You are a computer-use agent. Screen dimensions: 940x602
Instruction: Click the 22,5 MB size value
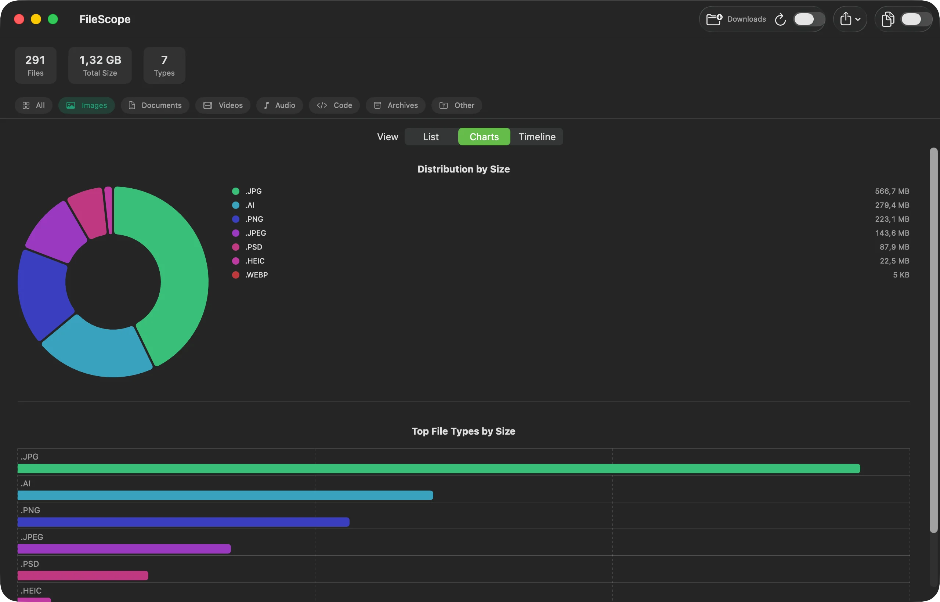click(894, 261)
